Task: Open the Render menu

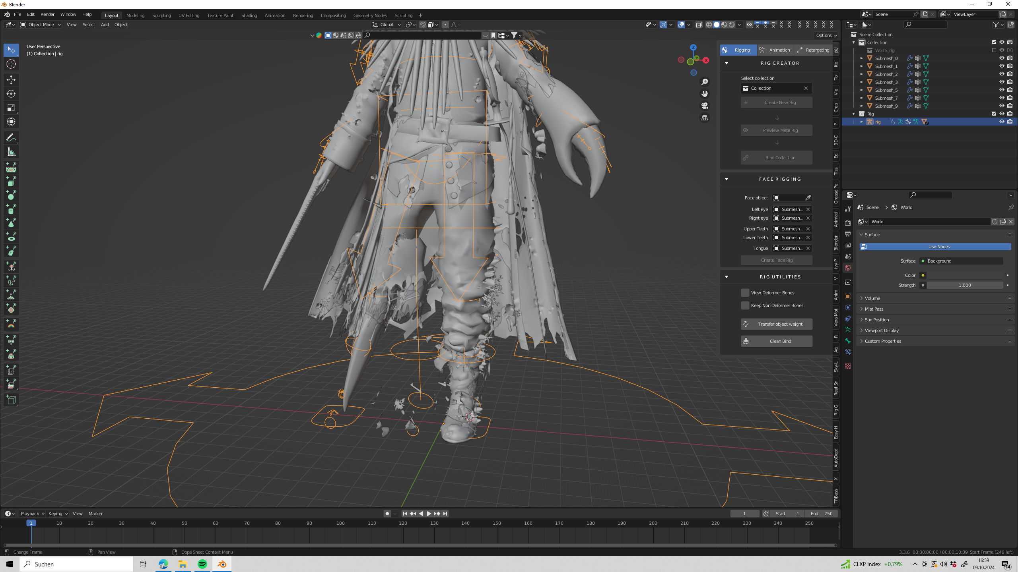Action: tap(47, 14)
